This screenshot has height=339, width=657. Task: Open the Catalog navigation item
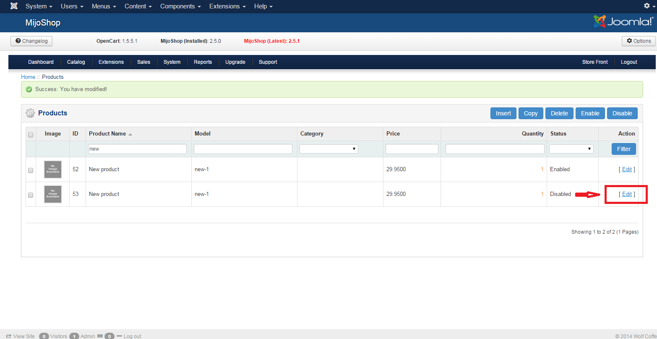(x=76, y=62)
